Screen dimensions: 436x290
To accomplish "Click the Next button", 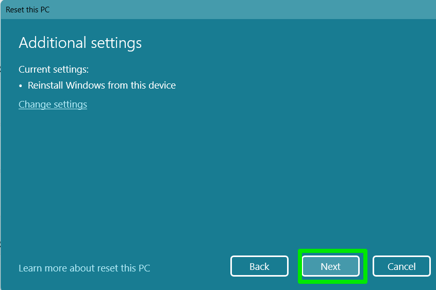I will (330, 266).
